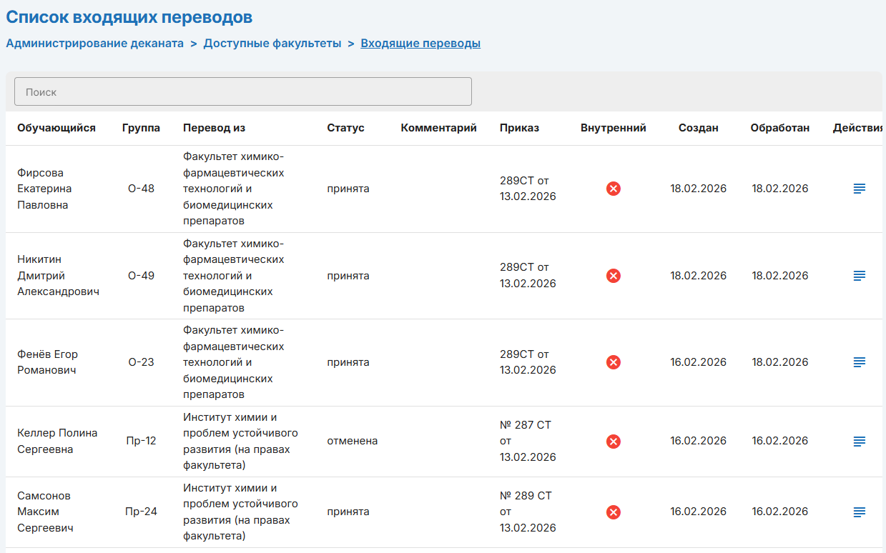Open actions icon for Фирсова Екатерина Павловна
886x553 pixels.
(860, 189)
